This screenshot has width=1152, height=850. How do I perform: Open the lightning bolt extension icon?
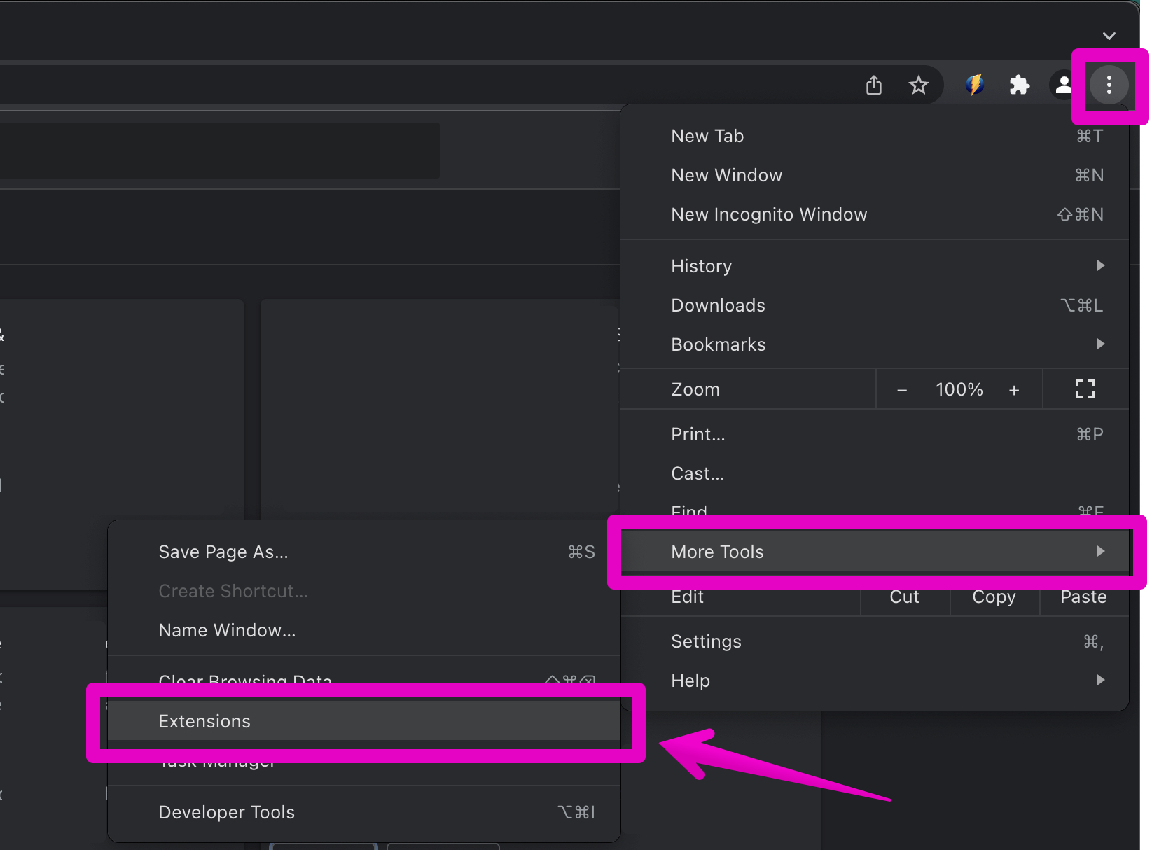974,85
